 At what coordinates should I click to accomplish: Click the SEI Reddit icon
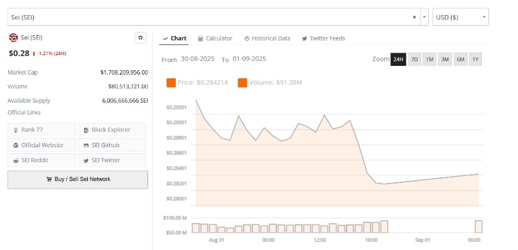(x=16, y=160)
